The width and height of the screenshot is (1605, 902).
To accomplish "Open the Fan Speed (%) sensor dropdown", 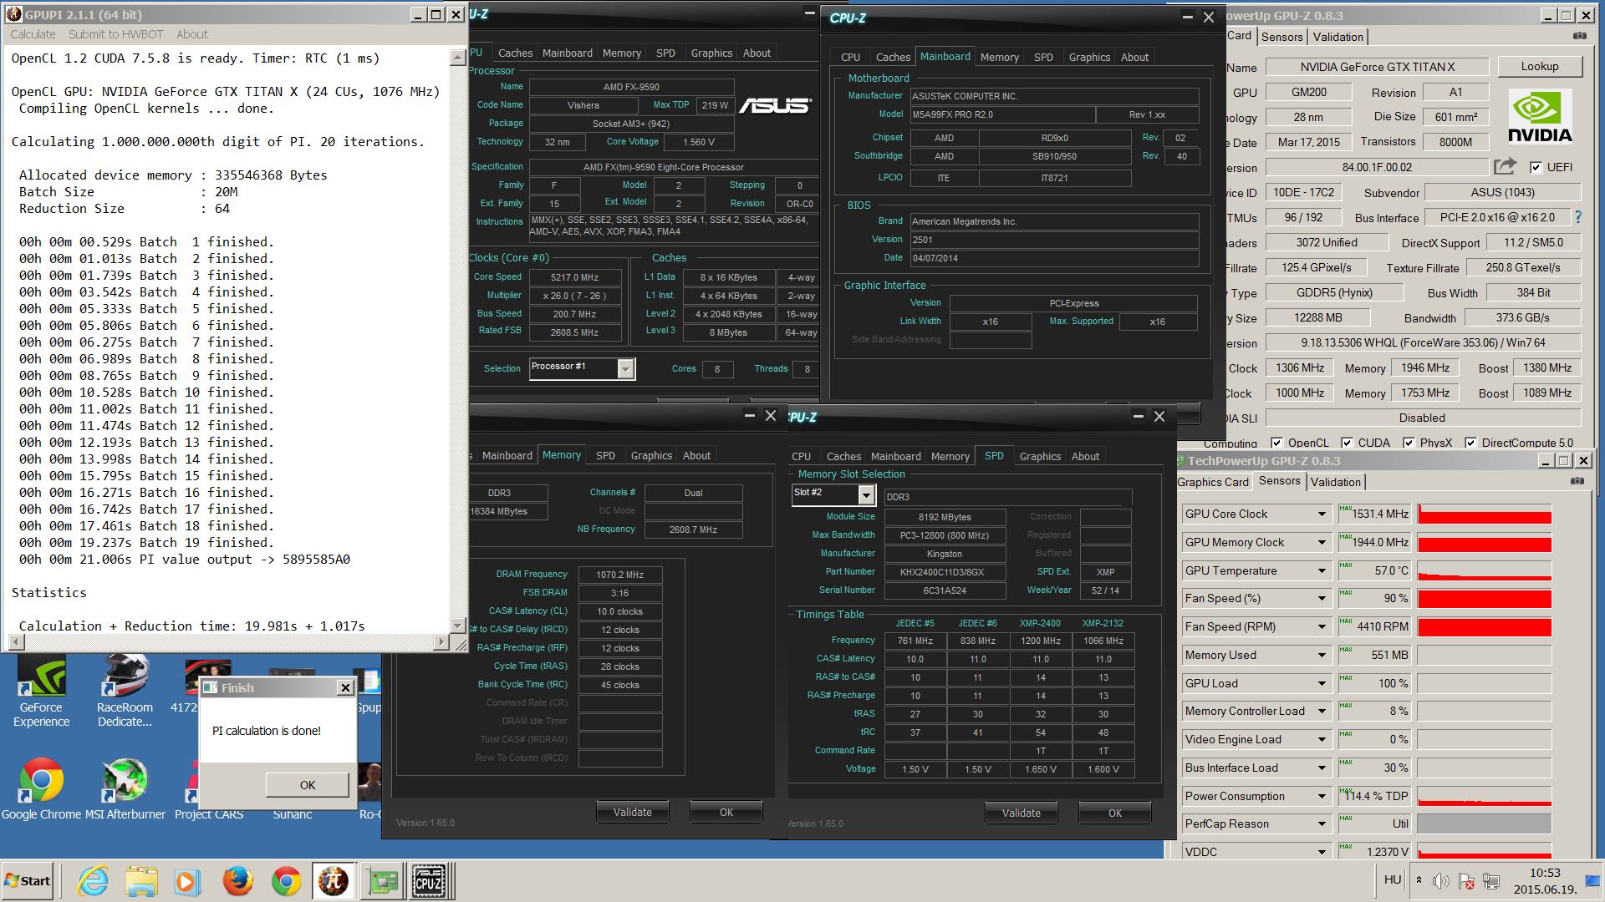I will coord(1322,599).
